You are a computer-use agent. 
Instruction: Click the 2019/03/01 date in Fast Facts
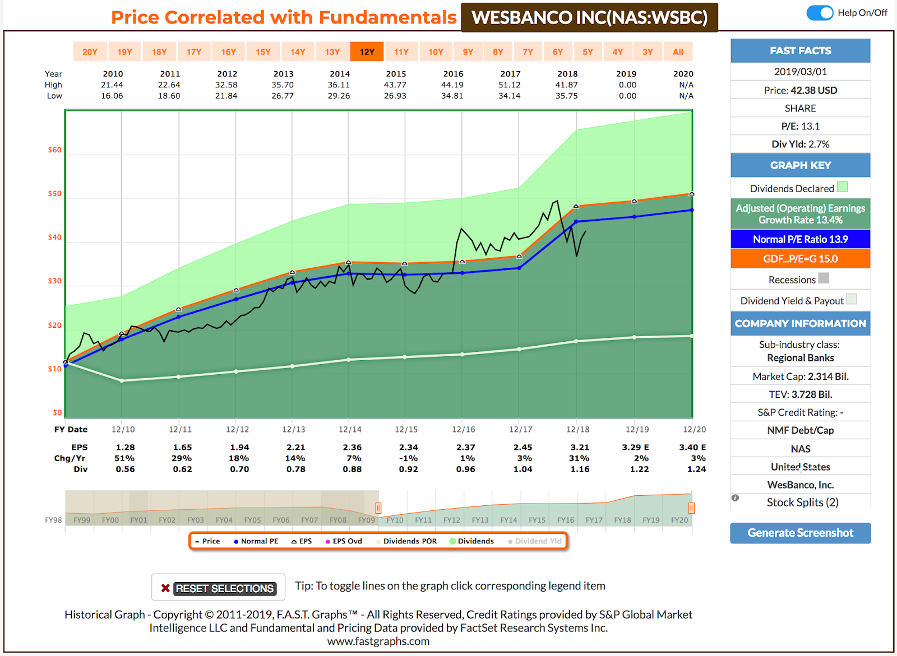[x=801, y=72]
